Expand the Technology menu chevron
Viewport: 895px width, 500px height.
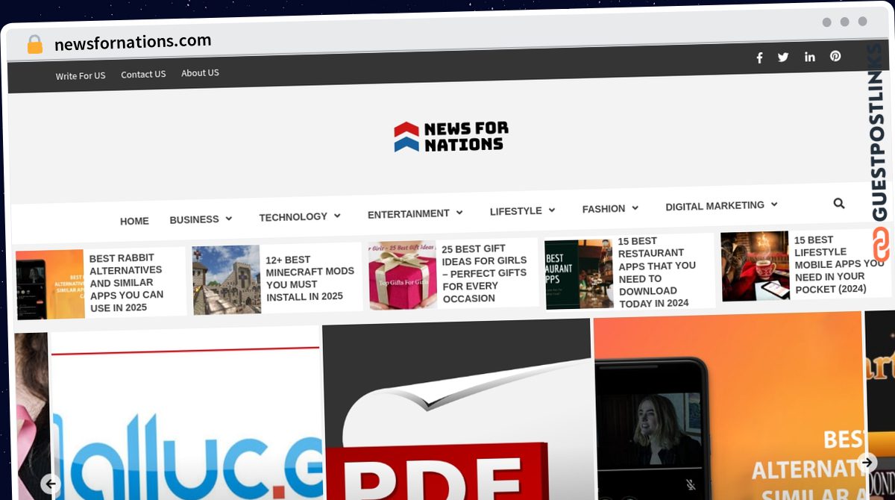coord(337,216)
